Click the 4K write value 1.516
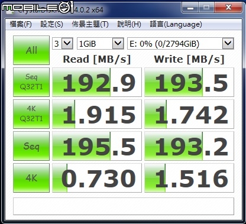The height and width of the screenshot is (224, 246). [x=189, y=178]
